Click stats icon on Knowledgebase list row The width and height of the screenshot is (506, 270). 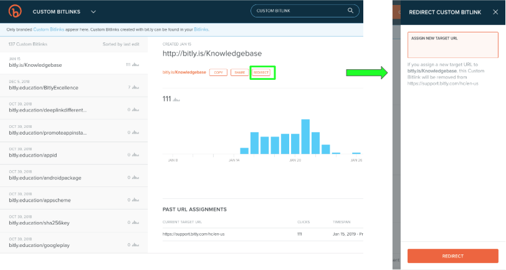(136, 65)
